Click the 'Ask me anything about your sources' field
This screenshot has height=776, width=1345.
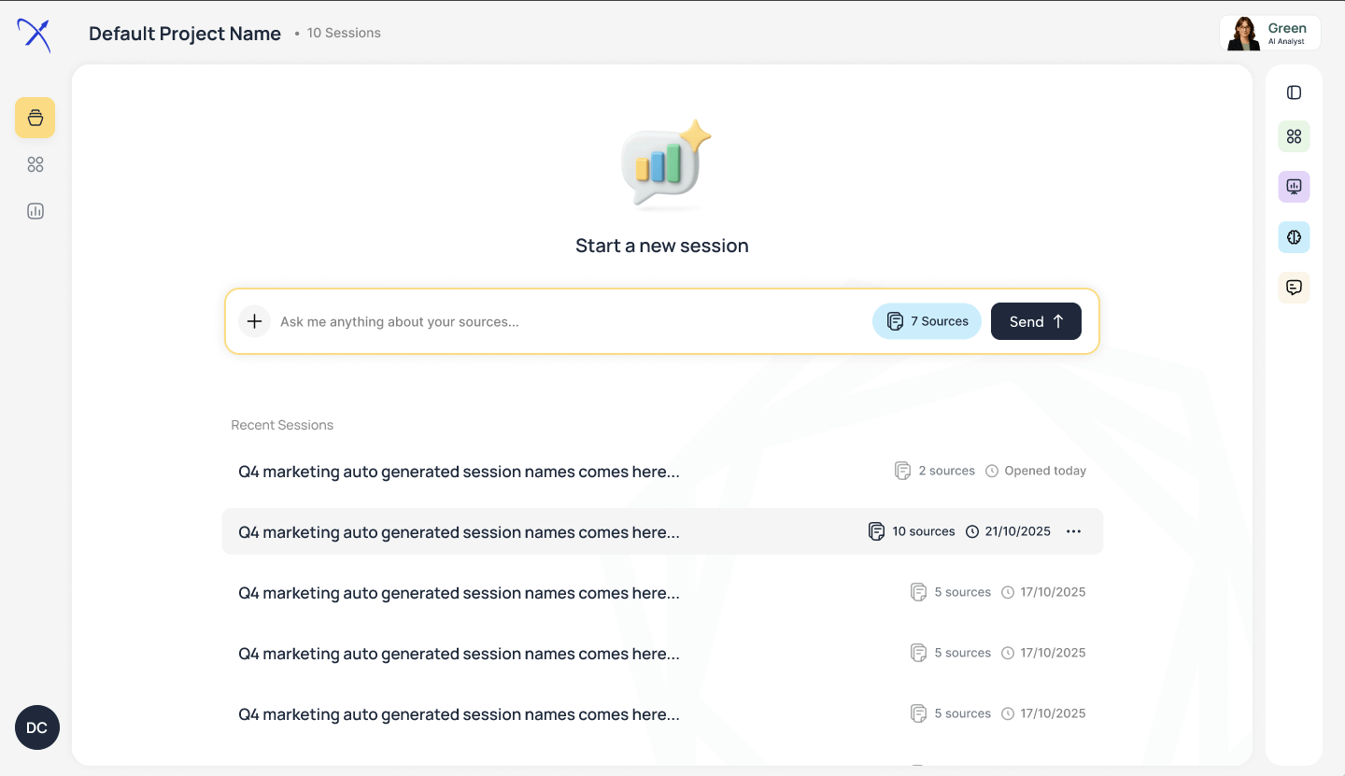coord(570,321)
